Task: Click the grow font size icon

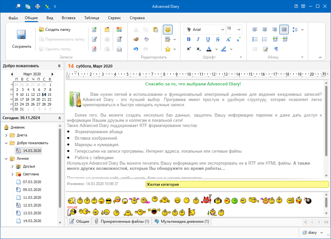Action: tap(228, 39)
